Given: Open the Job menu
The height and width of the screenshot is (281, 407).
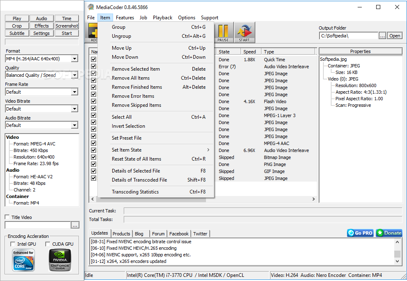Looking at the screenshot, I should coord(143,18).
